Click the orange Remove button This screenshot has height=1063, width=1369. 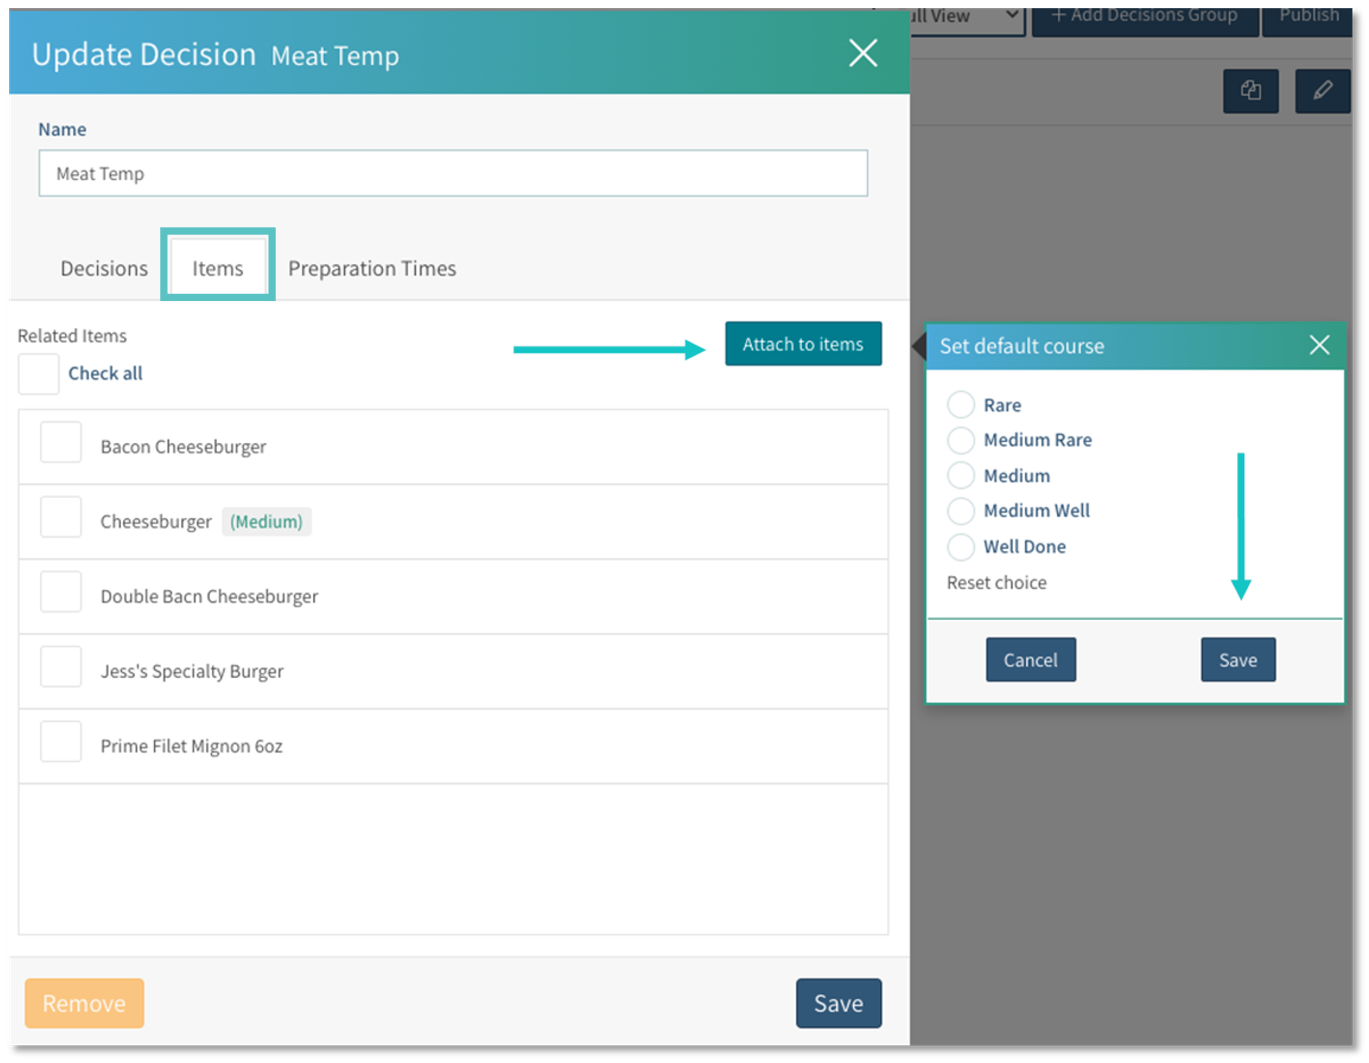click(84, 1003)
